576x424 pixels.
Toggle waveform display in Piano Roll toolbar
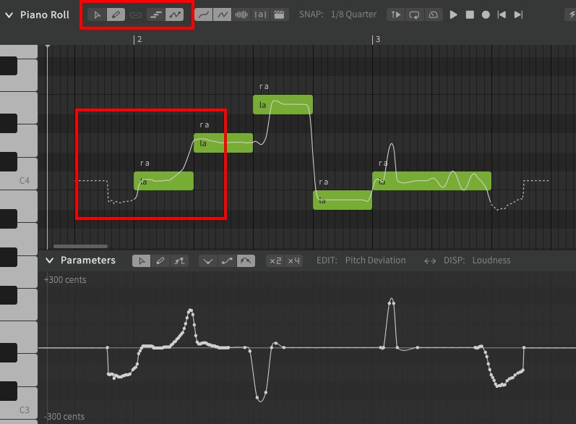point(242,14)
